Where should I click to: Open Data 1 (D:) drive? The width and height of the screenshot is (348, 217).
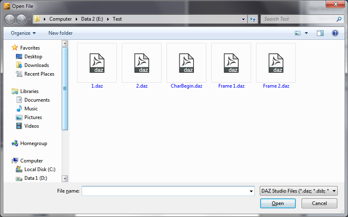[36, 178]
